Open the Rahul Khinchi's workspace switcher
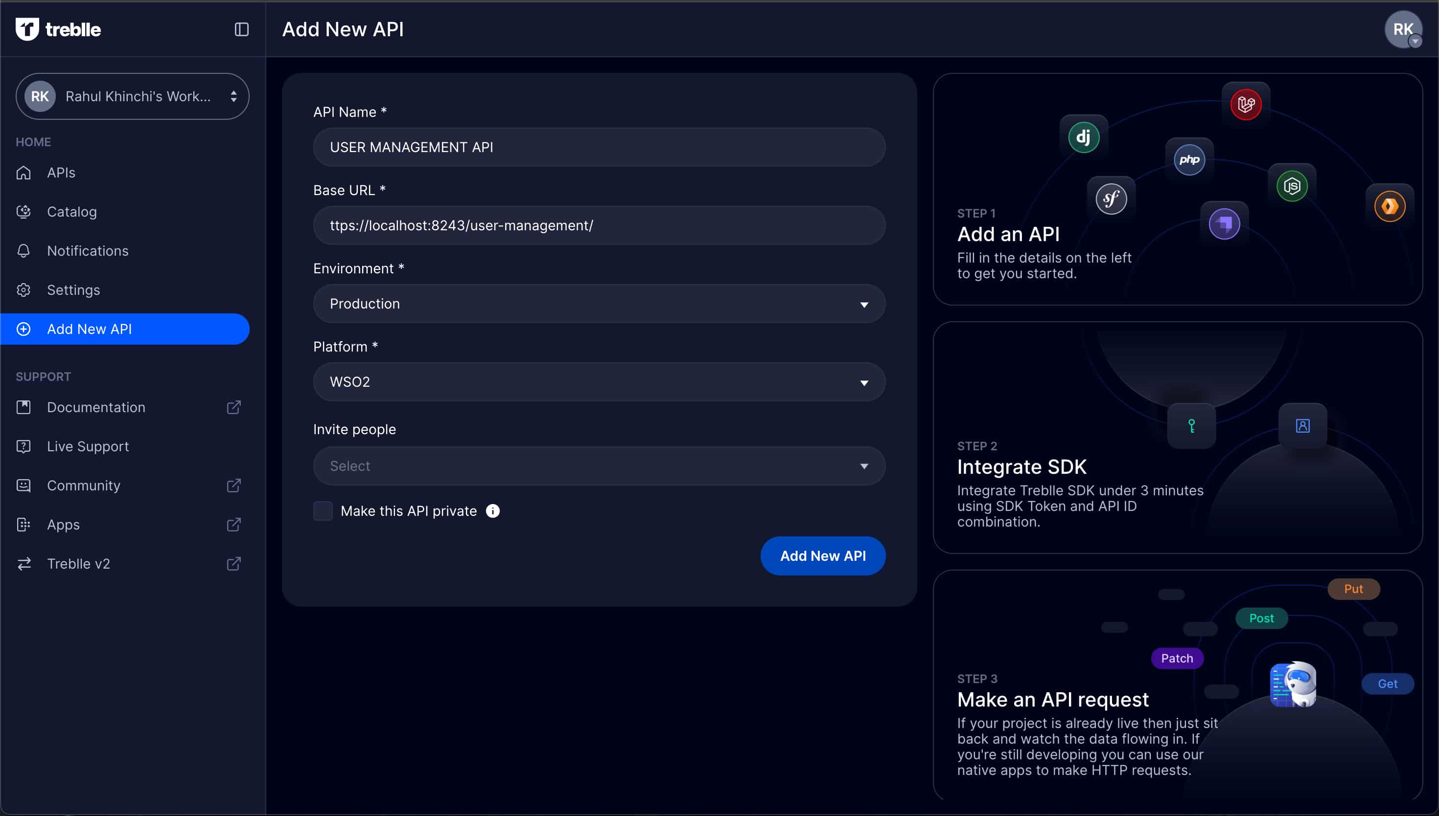Viewport: 1439px width, 816px height. tap(133, 96)
